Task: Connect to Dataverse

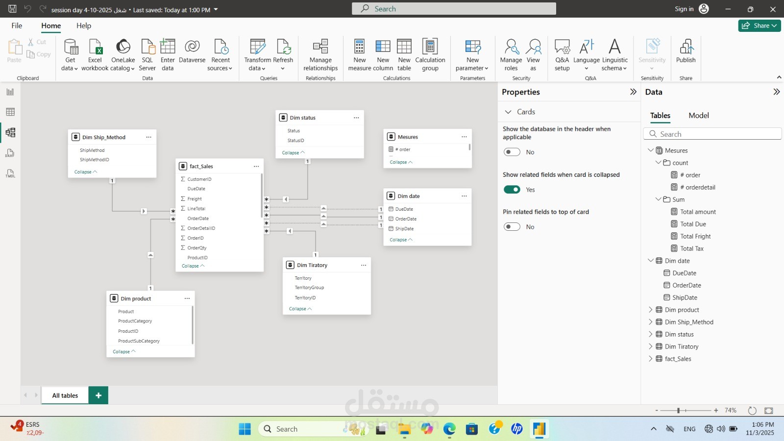Action: [192, 51]
